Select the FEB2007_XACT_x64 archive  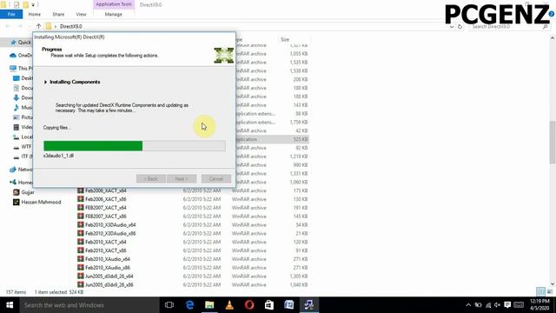[x=106, y=208]
